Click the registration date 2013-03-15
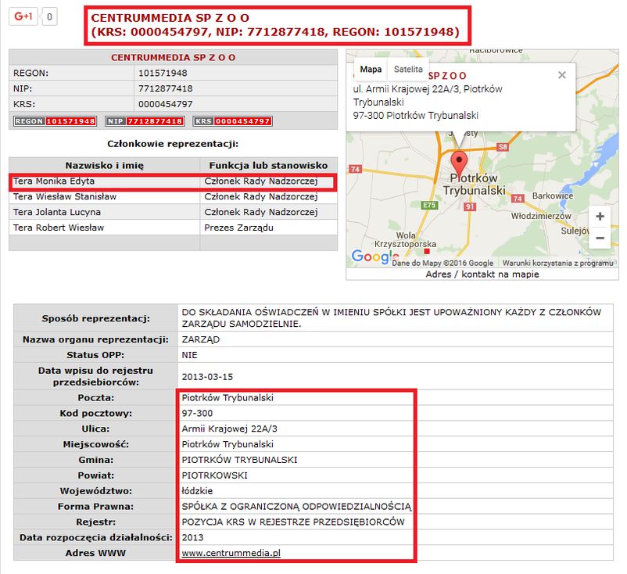 tap(207, 377)
